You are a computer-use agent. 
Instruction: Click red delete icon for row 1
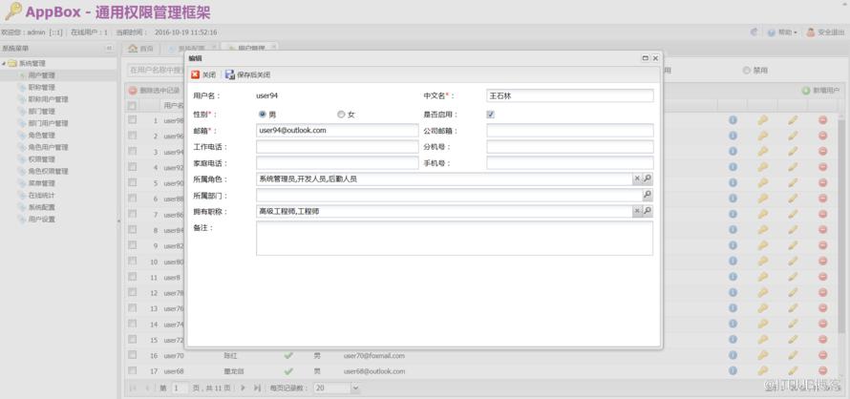click(822, 120)
